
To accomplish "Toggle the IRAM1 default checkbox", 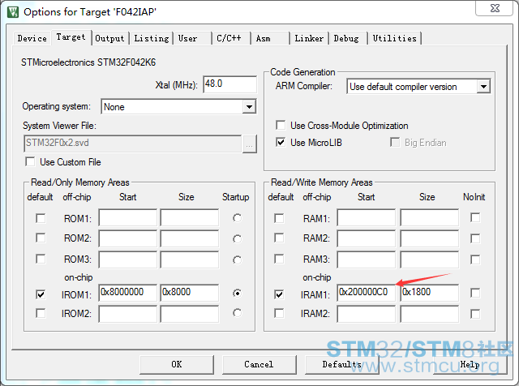I will 279,294.
